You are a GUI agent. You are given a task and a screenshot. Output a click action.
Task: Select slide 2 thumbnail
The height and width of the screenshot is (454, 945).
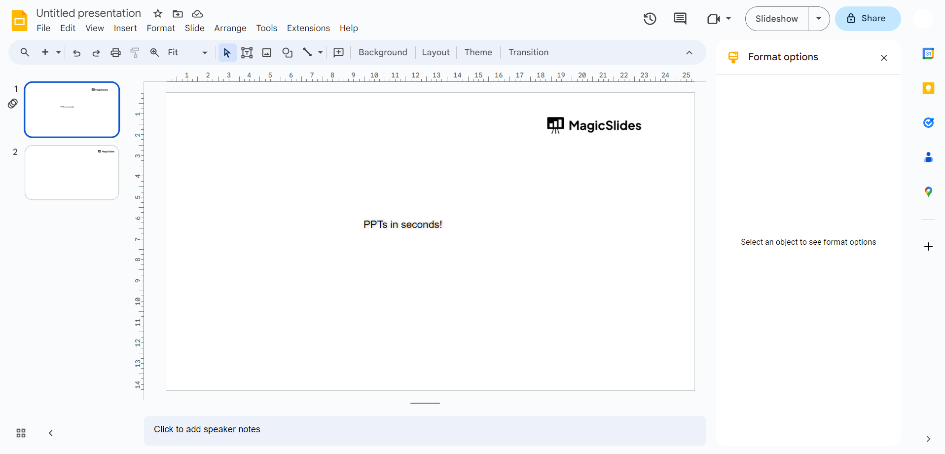(x=72, y=172)
